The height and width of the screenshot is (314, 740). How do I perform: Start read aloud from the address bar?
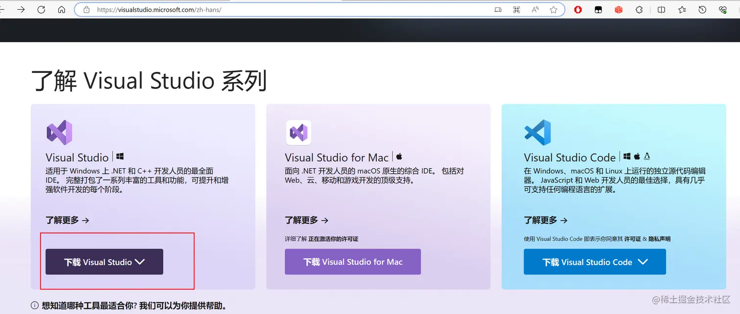pos(535,9)
